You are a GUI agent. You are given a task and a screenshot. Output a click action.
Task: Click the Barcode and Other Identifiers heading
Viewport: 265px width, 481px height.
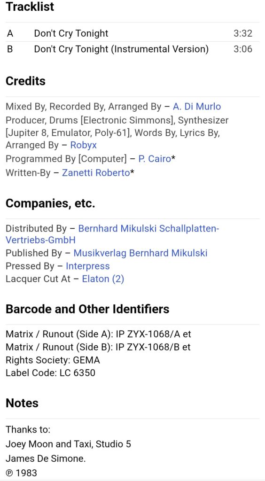coord(87,309)
